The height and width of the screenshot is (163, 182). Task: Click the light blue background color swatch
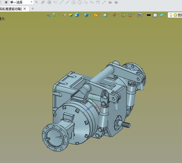pyautogui.click(x=155, y=15)
